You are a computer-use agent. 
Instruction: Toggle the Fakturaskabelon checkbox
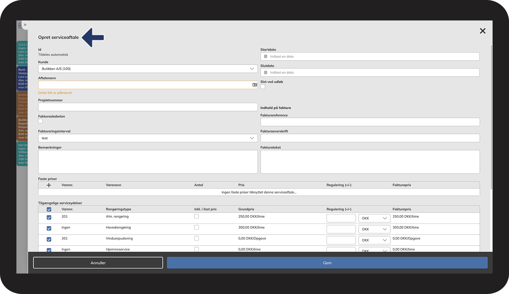41,121
